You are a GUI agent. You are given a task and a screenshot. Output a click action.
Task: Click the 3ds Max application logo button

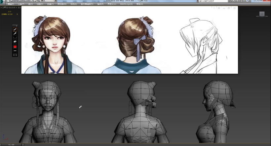click(x=2, y=1)
